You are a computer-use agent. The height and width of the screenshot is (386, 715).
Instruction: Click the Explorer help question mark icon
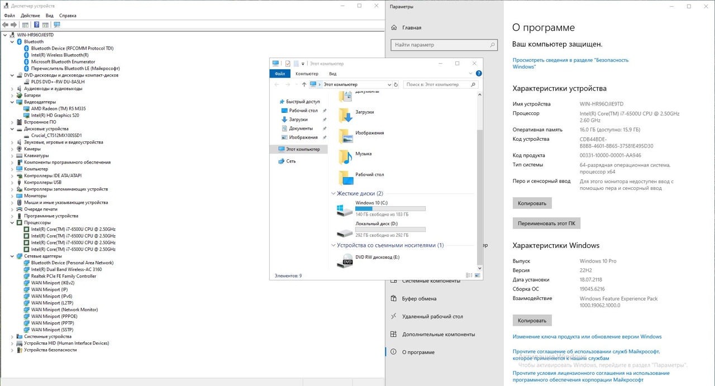[x=479, y=73]
